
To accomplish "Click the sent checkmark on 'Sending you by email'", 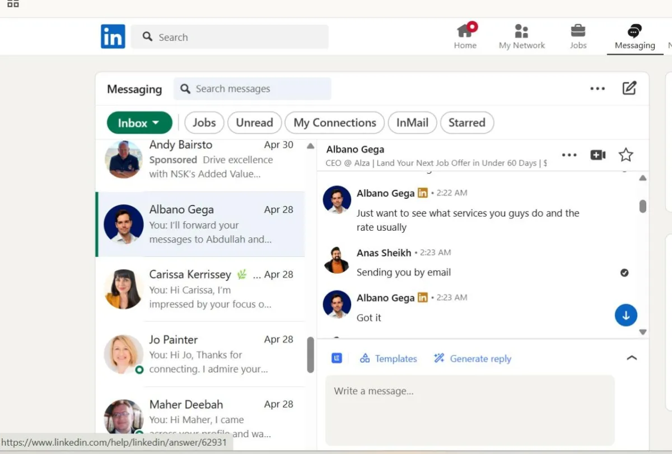I will (624, 273).
